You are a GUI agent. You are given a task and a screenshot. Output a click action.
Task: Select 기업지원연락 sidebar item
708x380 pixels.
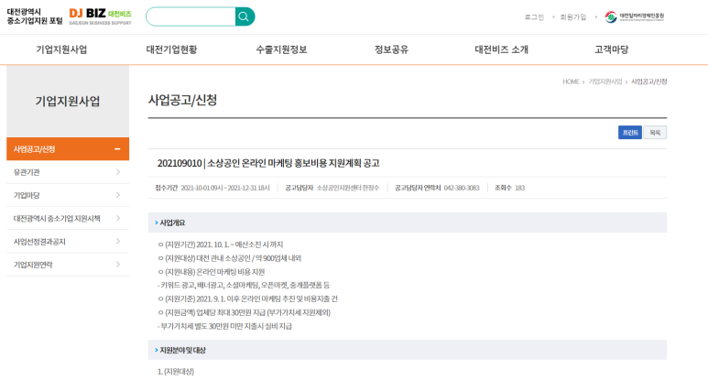click(x=68, y=265)
